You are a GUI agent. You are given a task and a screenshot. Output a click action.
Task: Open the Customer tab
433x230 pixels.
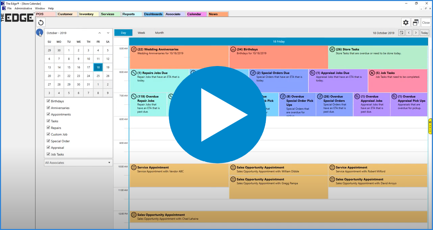point(67,14)
